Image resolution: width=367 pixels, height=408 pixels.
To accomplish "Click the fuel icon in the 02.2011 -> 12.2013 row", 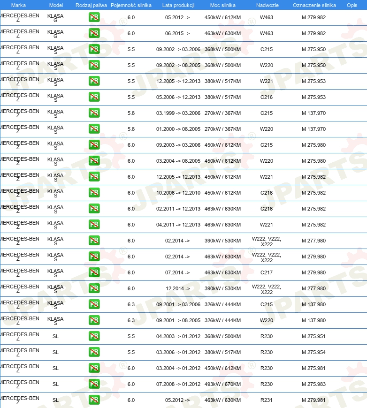I will click(94, 209).
